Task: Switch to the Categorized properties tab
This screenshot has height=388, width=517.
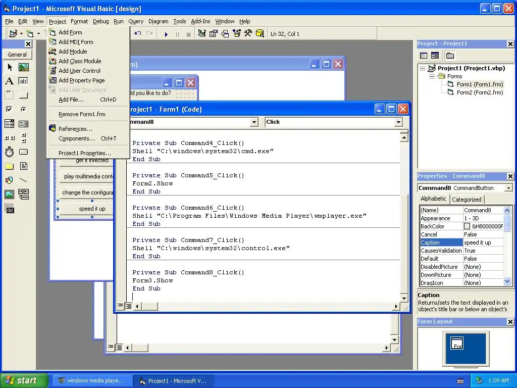Action: tap(467, 199)
